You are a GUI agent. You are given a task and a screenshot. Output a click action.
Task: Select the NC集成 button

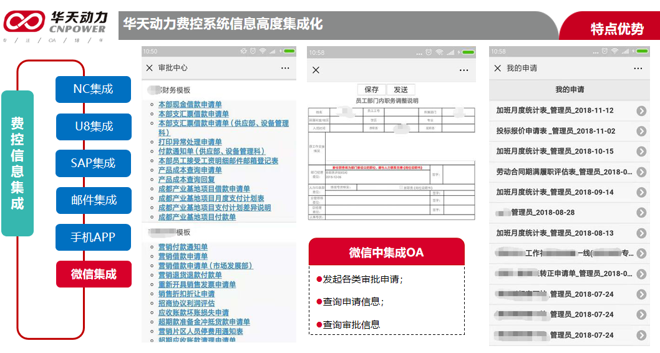[x=93, y=89]
